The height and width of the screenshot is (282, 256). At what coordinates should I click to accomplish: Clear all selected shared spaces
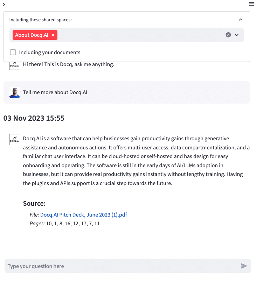point(228,35)
